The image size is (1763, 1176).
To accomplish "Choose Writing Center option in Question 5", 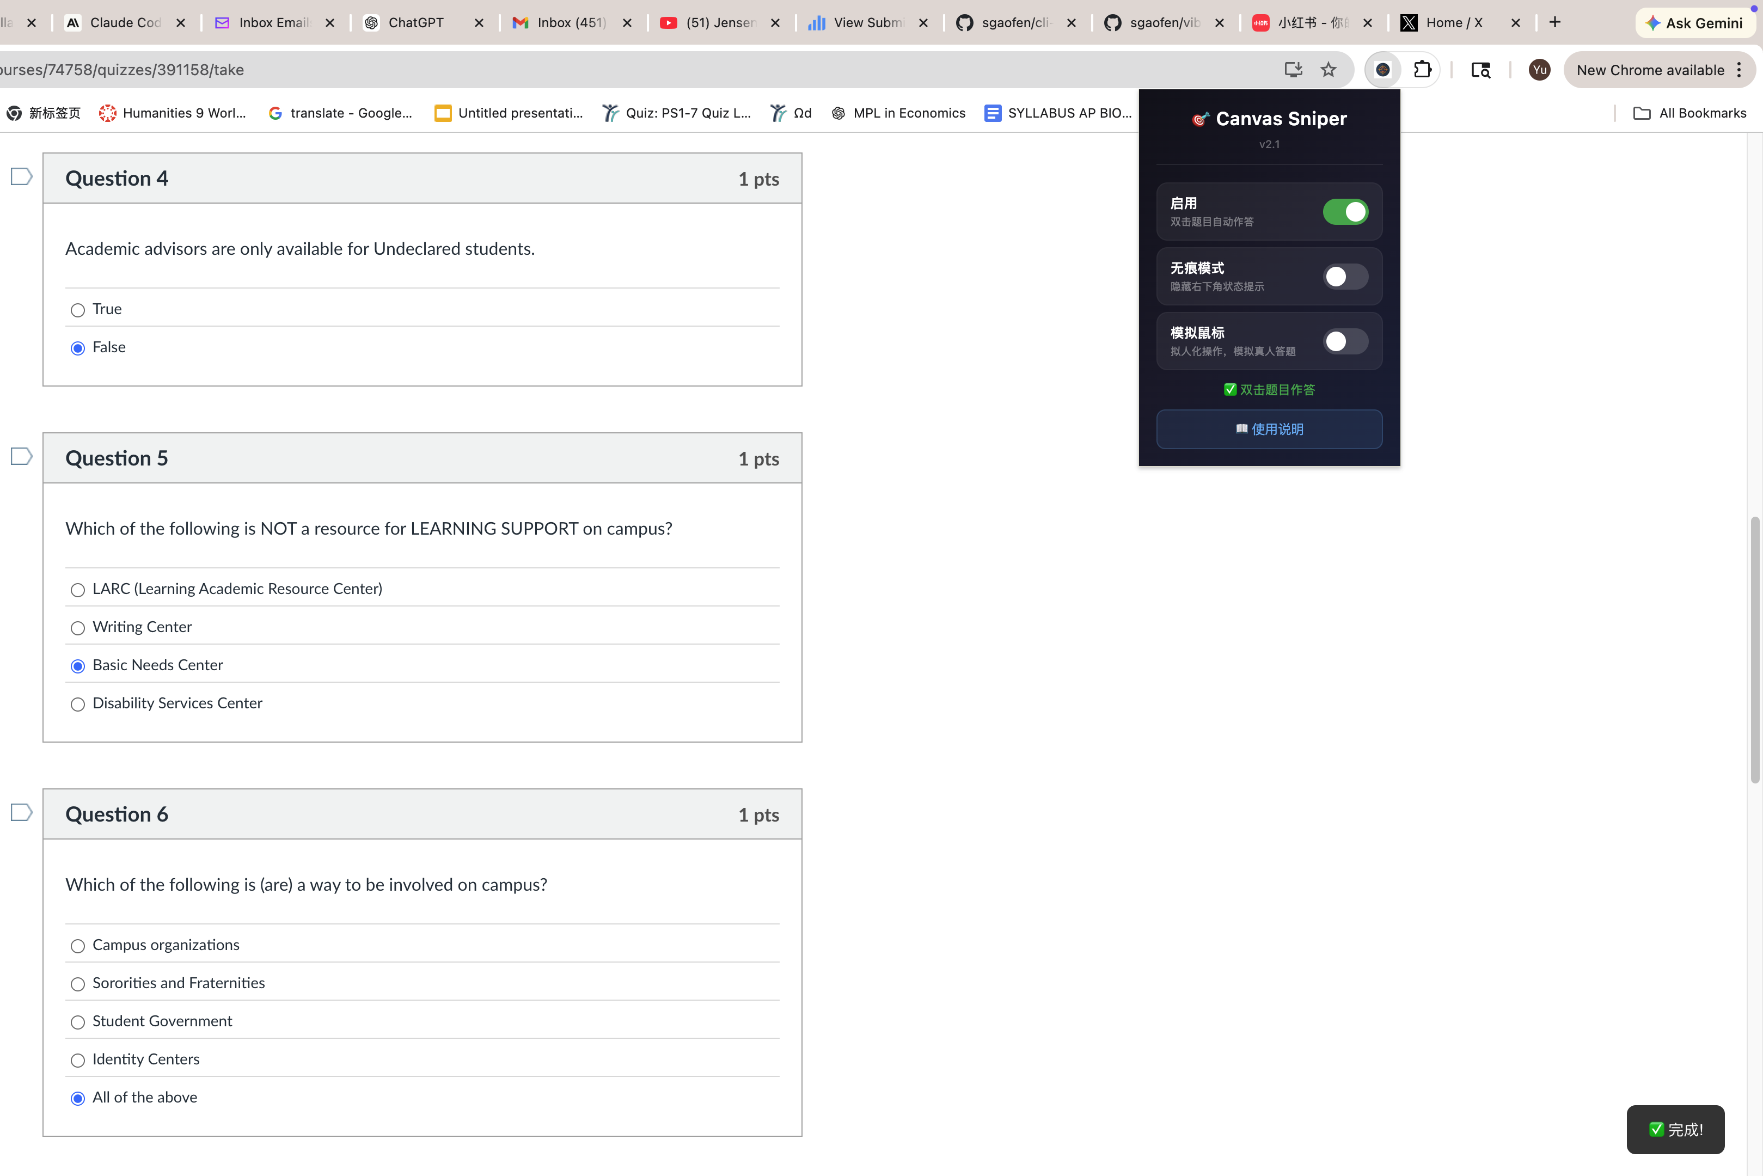I will coord(78,628).
